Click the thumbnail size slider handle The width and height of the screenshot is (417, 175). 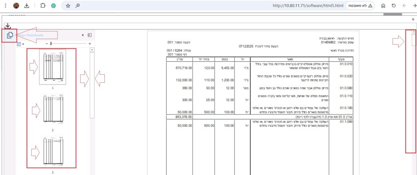click(51, 43)
